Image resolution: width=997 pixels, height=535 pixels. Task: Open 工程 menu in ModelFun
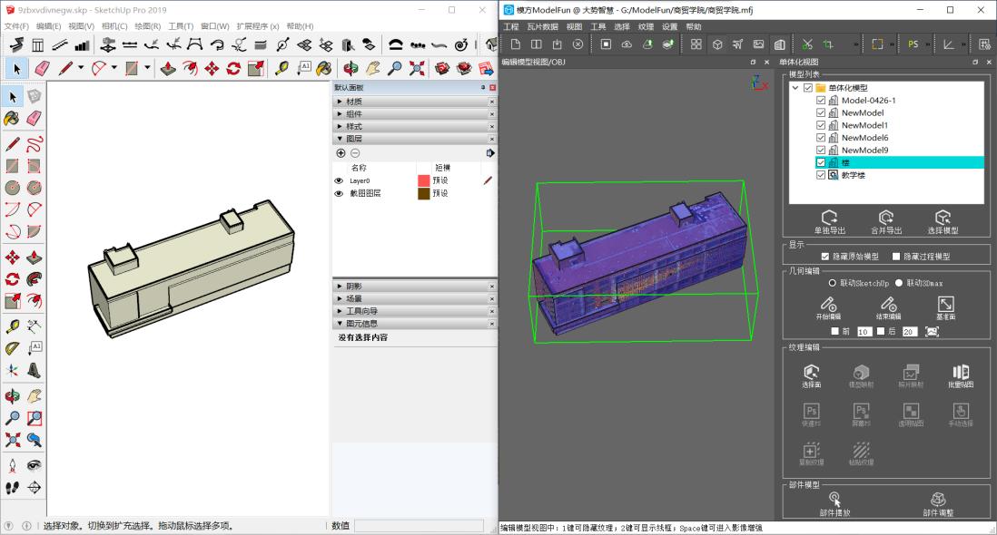pos(511,26)
